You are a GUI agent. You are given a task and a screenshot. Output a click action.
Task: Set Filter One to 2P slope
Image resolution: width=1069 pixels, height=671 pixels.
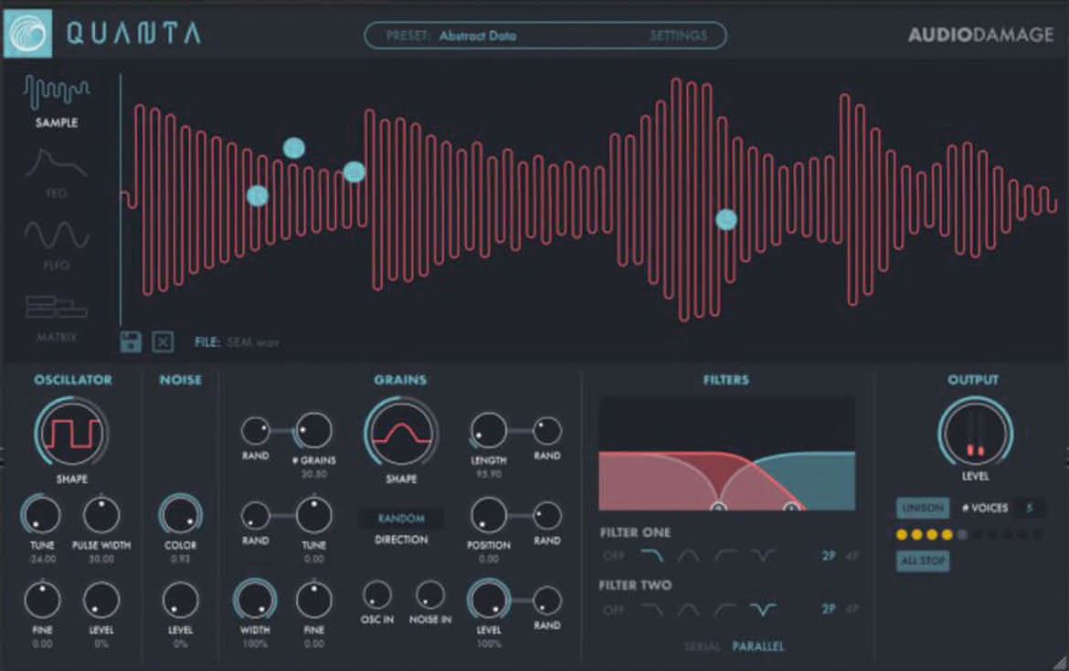coord(829,556)
